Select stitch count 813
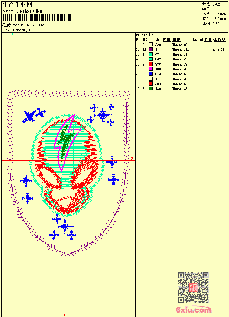Screen dimensions: 229x317 158,49
